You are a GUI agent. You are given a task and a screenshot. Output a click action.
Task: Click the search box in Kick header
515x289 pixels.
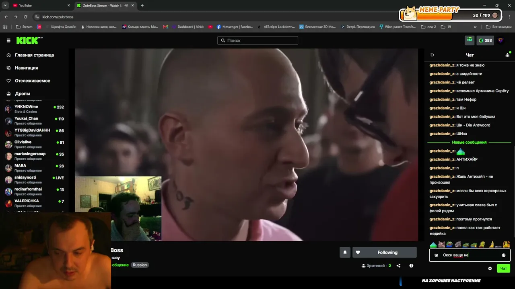(257, 41)
